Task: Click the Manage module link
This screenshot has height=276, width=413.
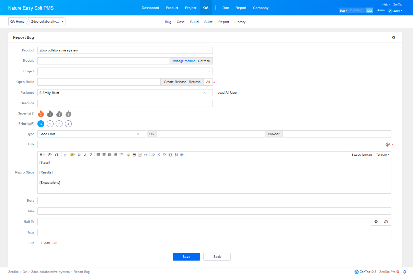Action: point(184,61)
